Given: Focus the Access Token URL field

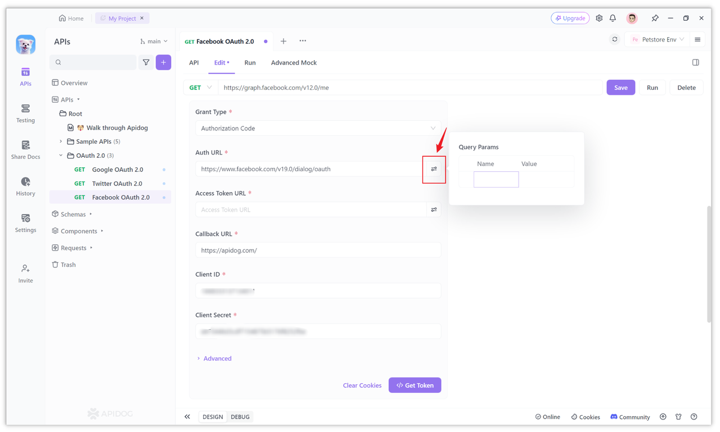Looking at the screenshot, I should click(x=310, y=210).
